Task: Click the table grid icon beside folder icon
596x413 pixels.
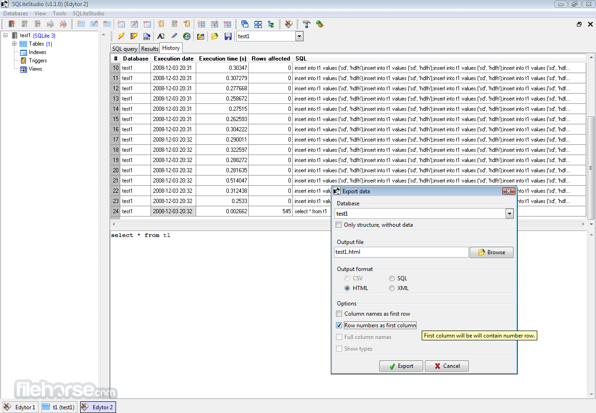Action: (201, 36)
